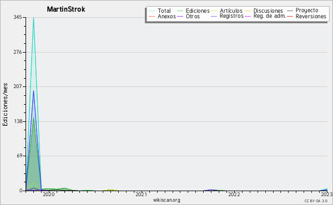This screenshot has width=333, height=205.
Task: Click the y-axis value 207
Action: click(x=18, y=86)
